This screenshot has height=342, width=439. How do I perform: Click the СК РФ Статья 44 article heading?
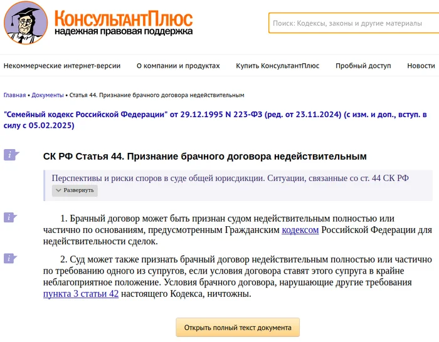tap(204, 156)
